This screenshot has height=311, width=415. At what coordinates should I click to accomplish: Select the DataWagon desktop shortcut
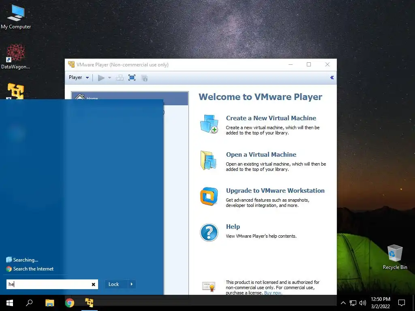(16, 57)
